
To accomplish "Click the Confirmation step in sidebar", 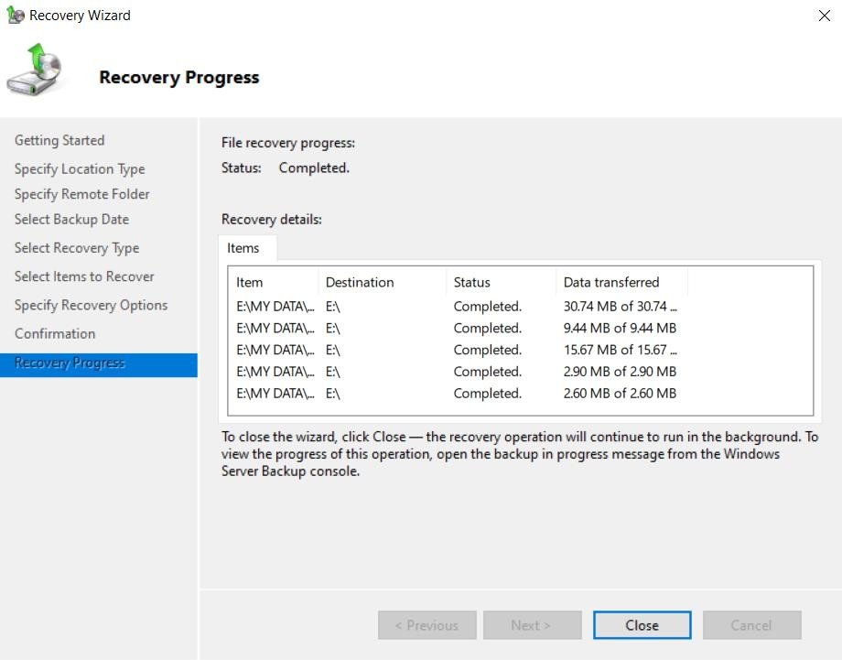I will pos(55,333).
